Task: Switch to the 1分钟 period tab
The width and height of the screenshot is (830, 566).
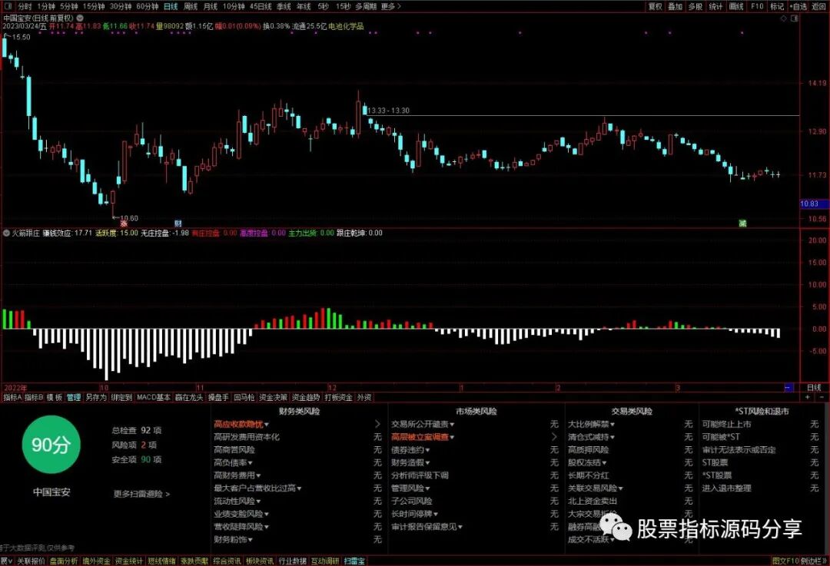Action: [47, 6]
